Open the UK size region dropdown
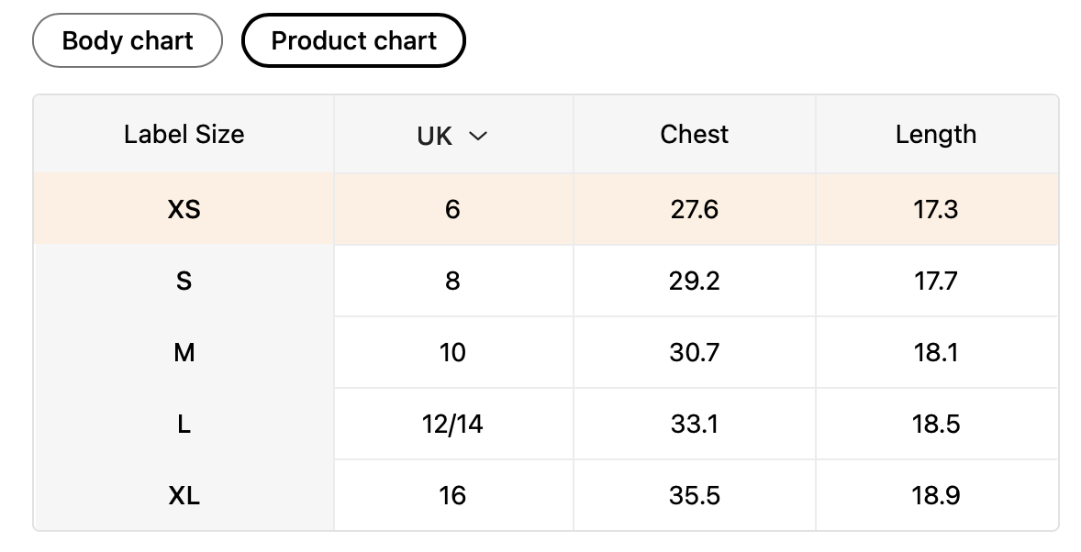This screenshot has width=1081, height=552. tap(451, 136)
